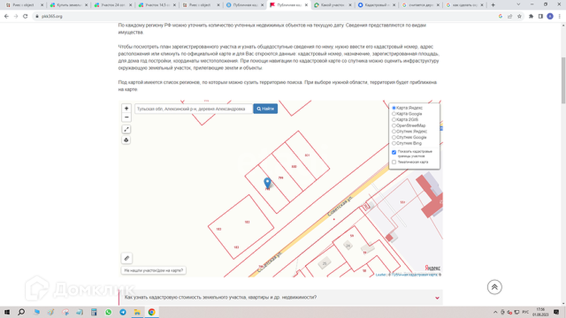
Task: Toggle fullscreen map view
Action: (x=127, y=130)
